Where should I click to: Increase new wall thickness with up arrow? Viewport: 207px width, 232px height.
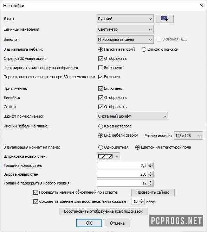[150, 164]
